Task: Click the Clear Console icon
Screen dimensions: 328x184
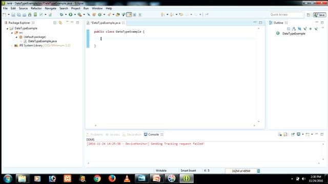Action: (x=280, y=134)
